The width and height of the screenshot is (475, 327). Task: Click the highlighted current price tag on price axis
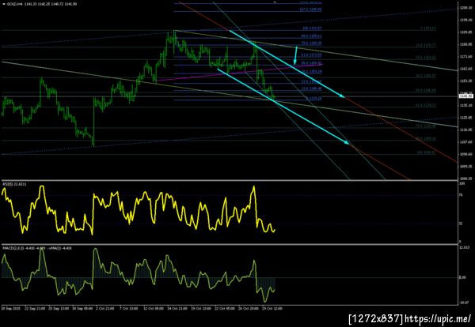click(466, 96)
